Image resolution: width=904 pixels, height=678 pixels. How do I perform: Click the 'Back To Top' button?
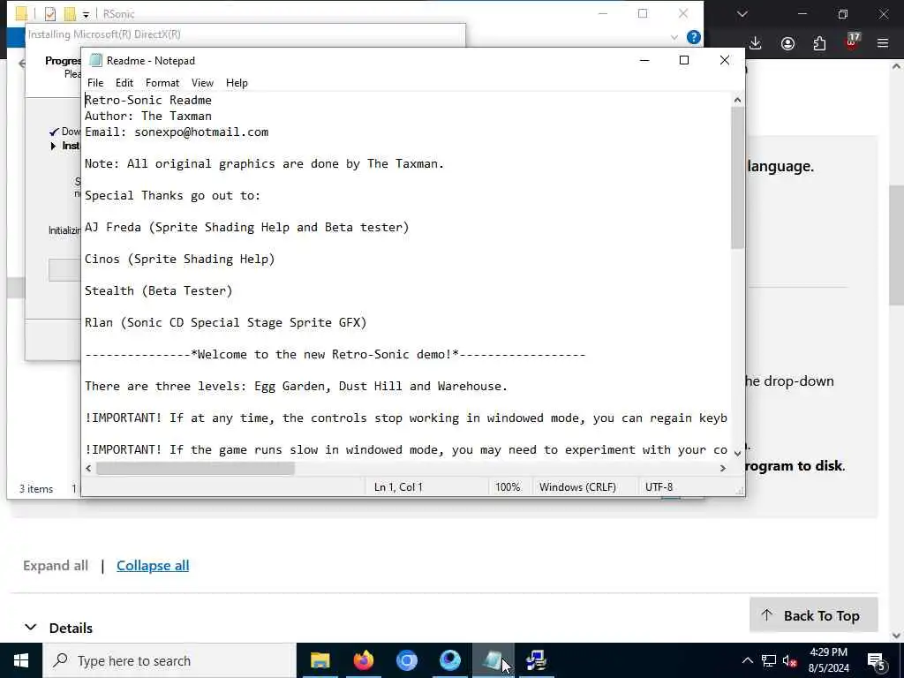813,615
